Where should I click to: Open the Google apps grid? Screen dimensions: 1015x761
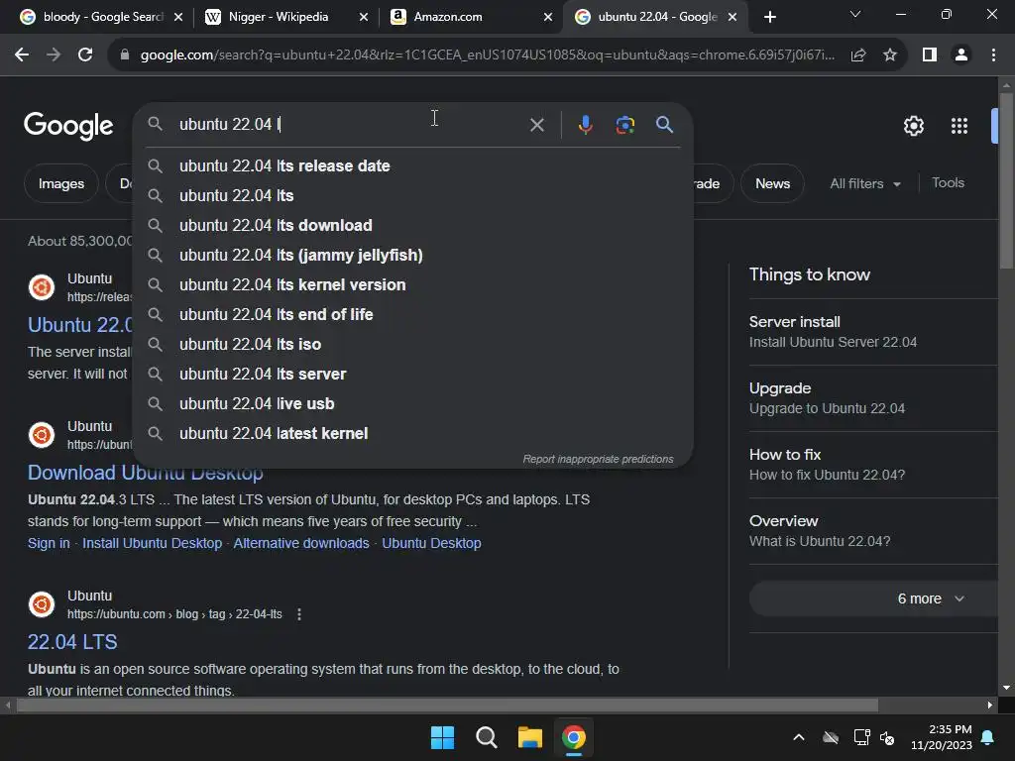(959, 126)
